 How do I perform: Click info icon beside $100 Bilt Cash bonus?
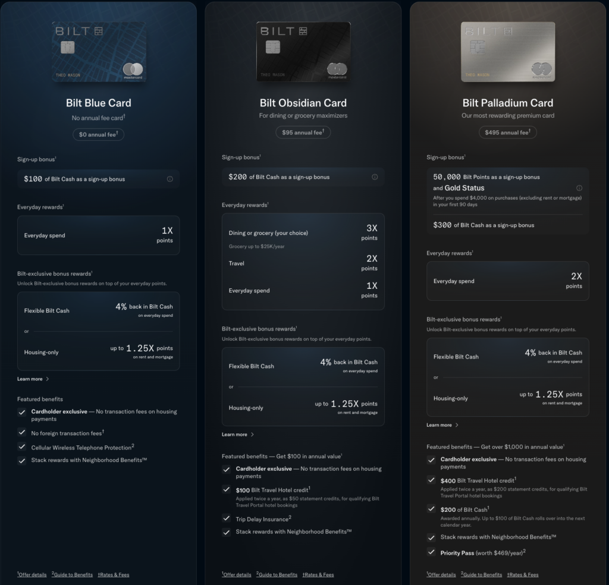point(169,179)
